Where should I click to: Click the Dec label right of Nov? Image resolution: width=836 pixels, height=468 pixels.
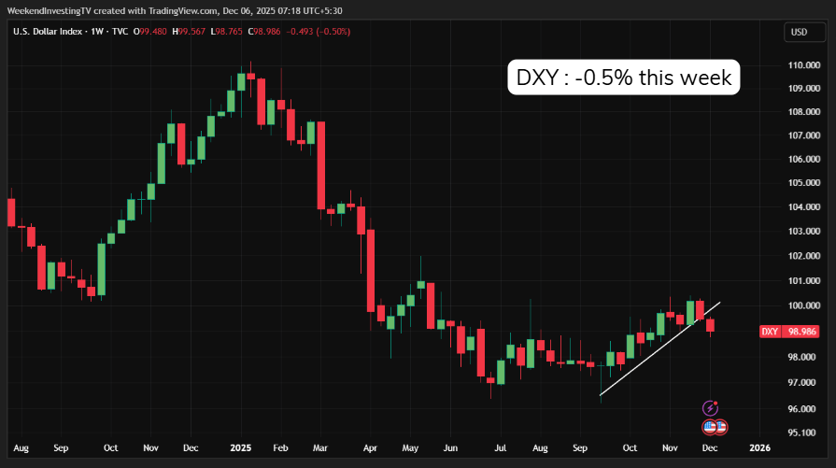point(712,447)
